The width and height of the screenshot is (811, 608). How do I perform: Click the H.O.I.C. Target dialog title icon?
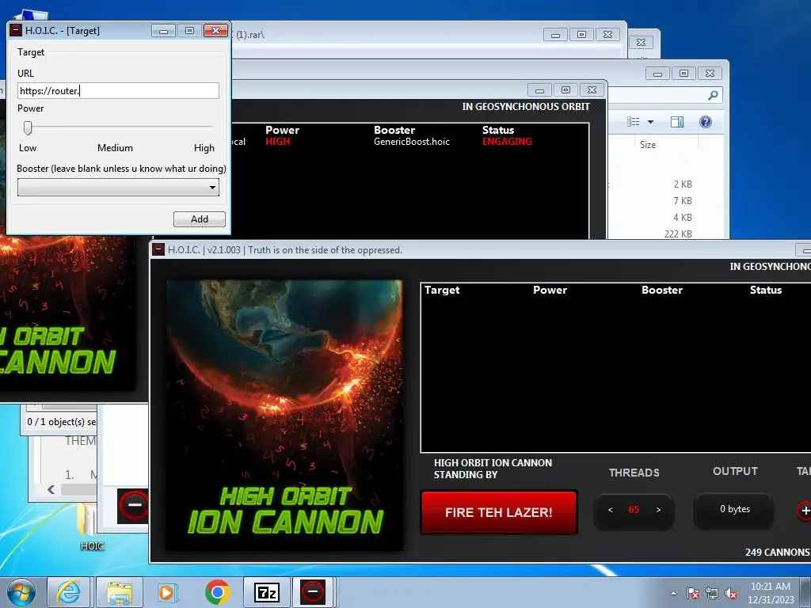pyautogui.click(x=16, y=31)
